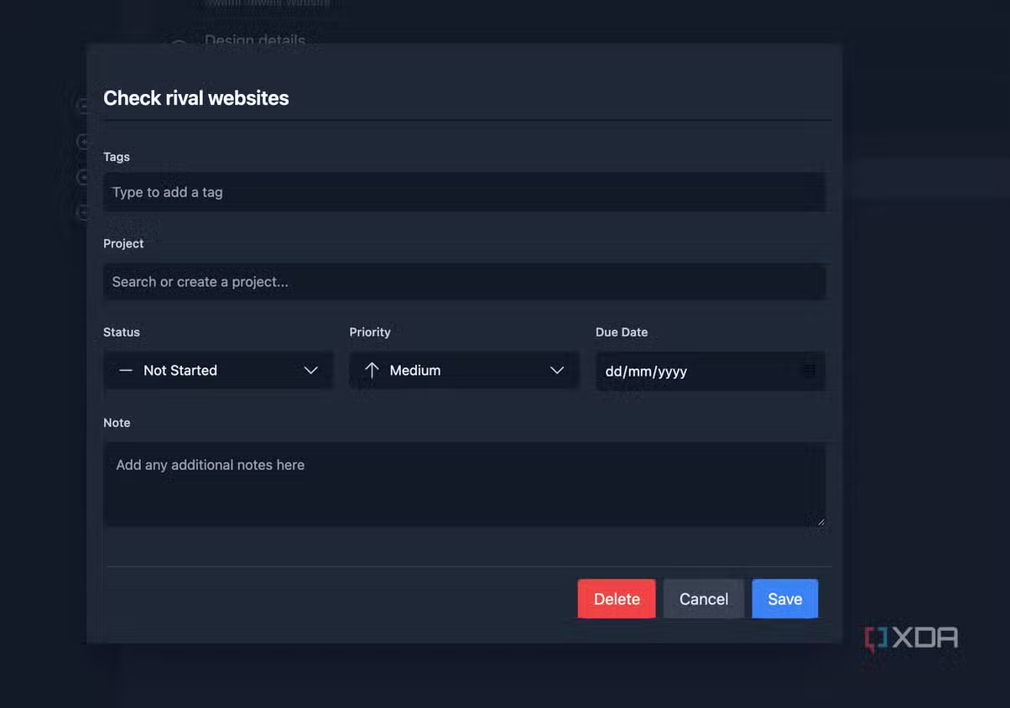Click the XDA logo watermark
1010x708 pixels.
click(911, 638)
